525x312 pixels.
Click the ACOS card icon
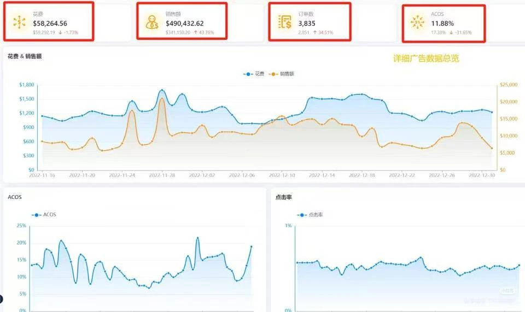[x=418, y=22]
